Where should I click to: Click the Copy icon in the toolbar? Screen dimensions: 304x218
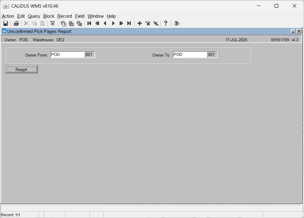pyautogui.click(x=34, y=24)
